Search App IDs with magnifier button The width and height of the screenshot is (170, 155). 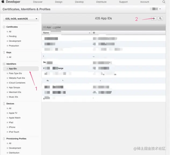tap(160, 18)
